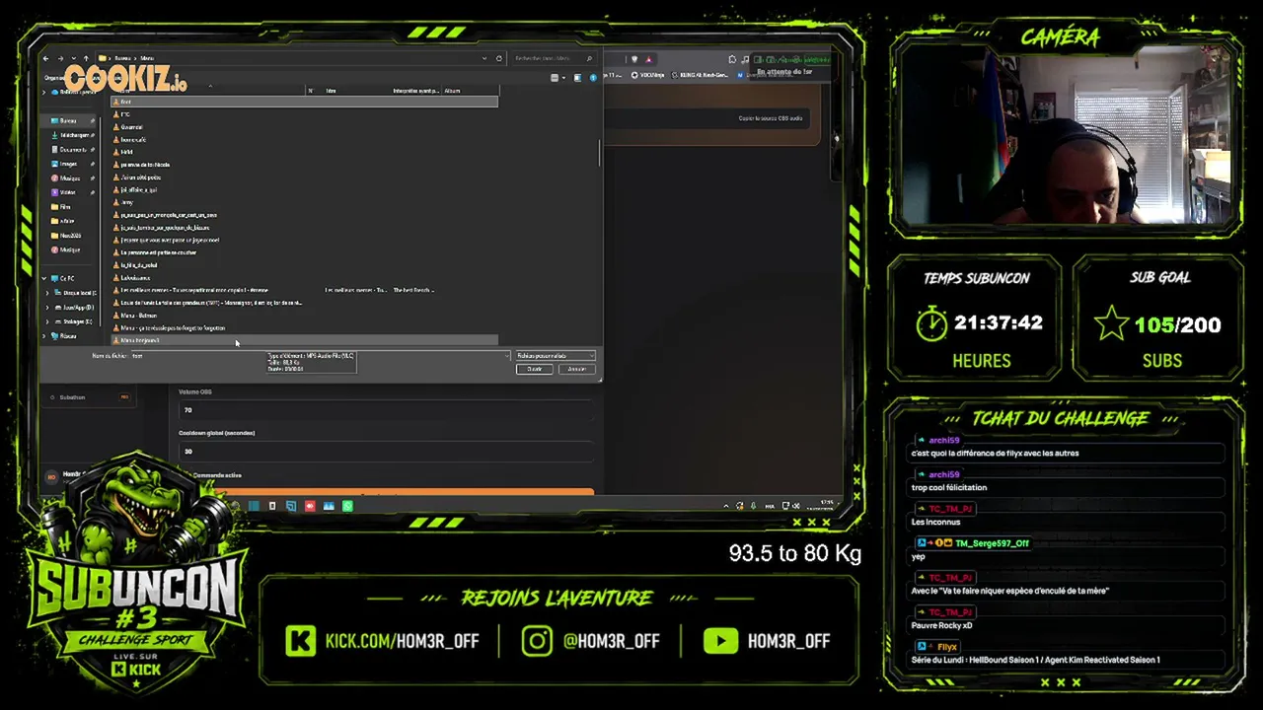Image resolution: width=1263 pixels, height=710 pixels.
Task: Open the file dialog help icon
Action: 593,77
